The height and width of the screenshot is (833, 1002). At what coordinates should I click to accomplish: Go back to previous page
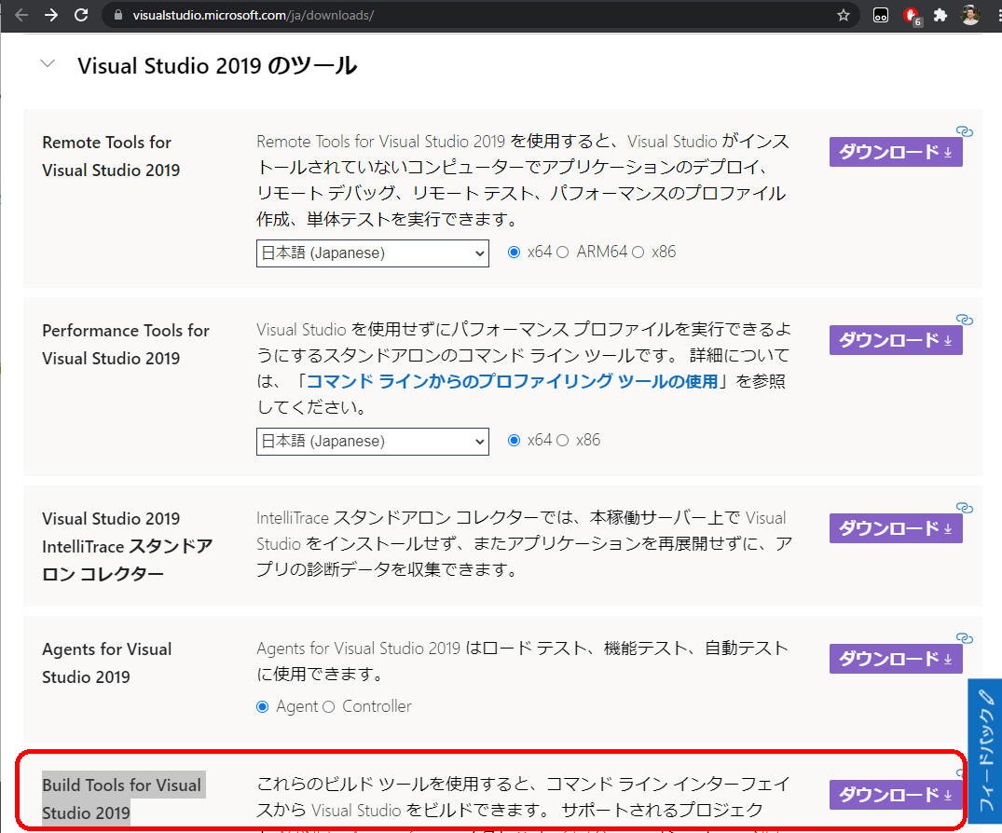(x=21, y=15)
